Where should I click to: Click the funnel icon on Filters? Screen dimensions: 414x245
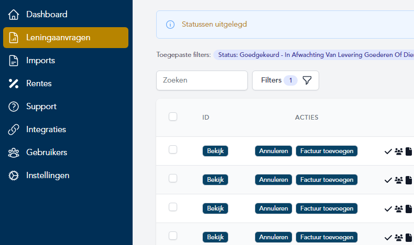pos(307,80)
